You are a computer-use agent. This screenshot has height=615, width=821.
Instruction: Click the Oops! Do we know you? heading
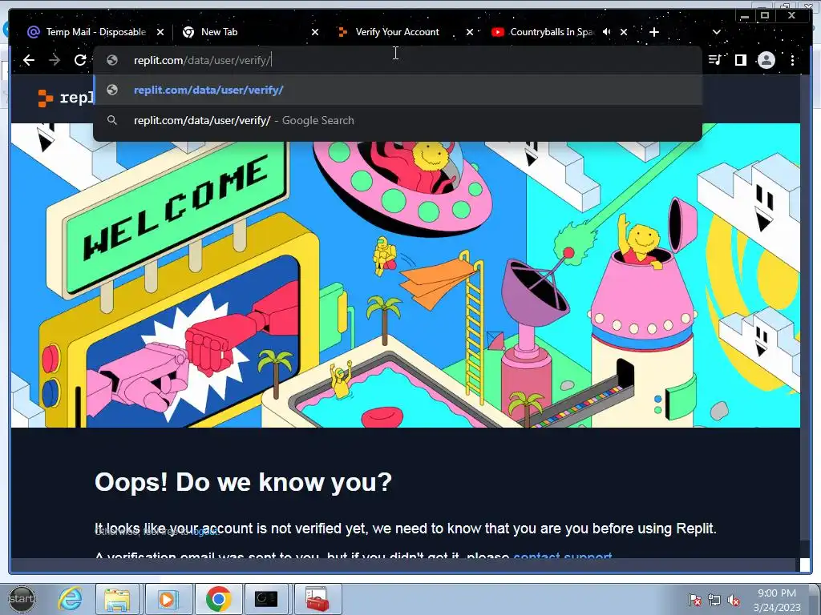point(243,481)
